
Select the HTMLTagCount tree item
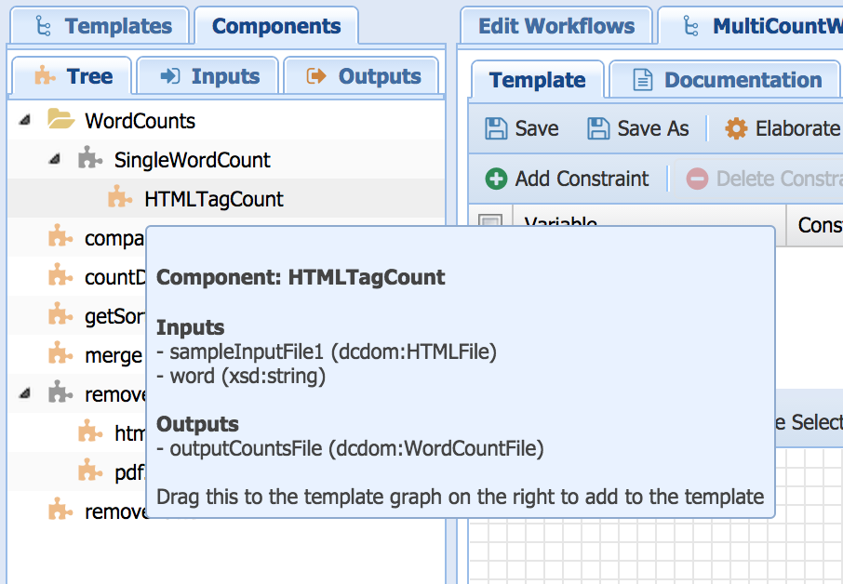213,199
